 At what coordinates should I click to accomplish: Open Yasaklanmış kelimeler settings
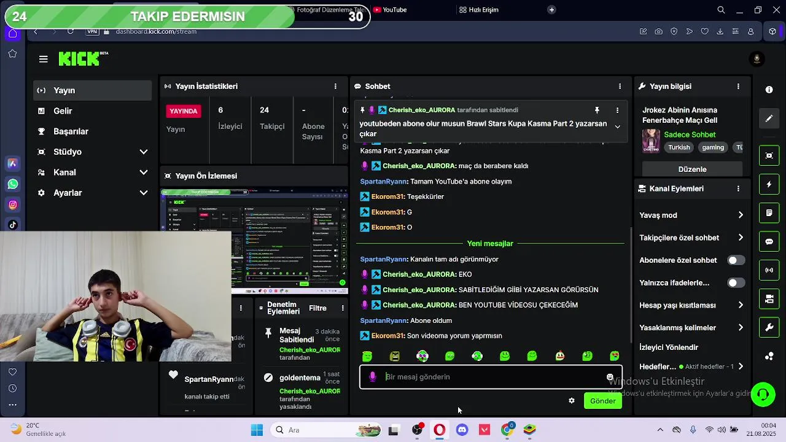pos(740,328)
